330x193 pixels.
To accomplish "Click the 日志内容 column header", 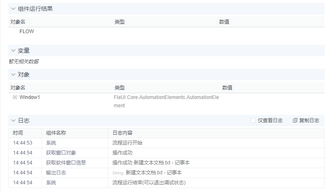I will [x=122, y=133].
